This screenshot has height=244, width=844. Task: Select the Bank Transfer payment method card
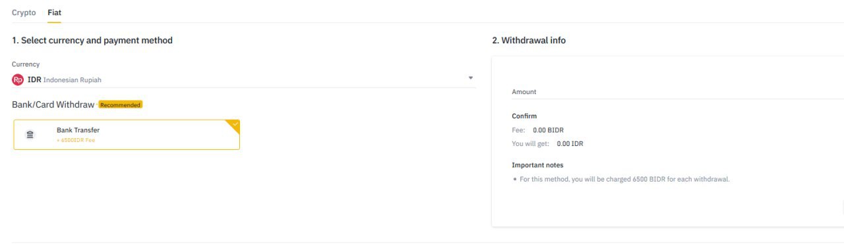pos(127,134)
